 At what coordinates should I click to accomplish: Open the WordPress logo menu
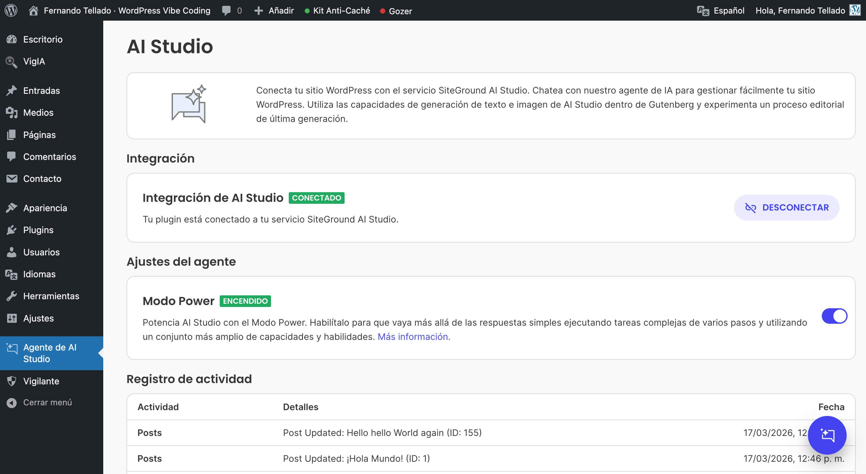(x=11, y=10)
